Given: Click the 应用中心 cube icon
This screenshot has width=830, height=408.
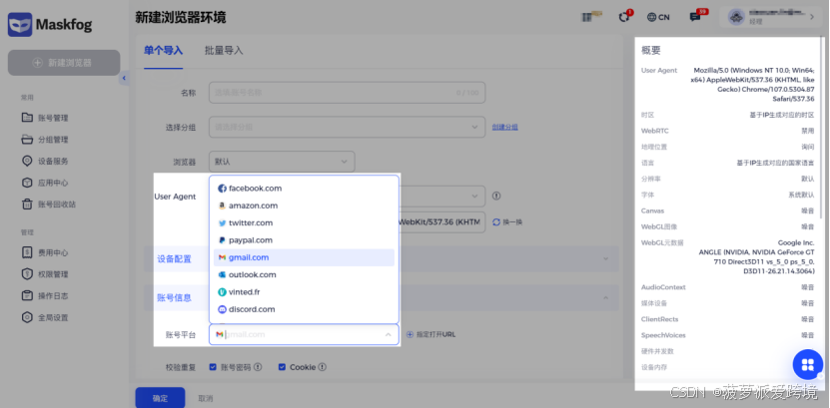Looking at the screenshot, I should pyautogui.click(x=27, y=183).
